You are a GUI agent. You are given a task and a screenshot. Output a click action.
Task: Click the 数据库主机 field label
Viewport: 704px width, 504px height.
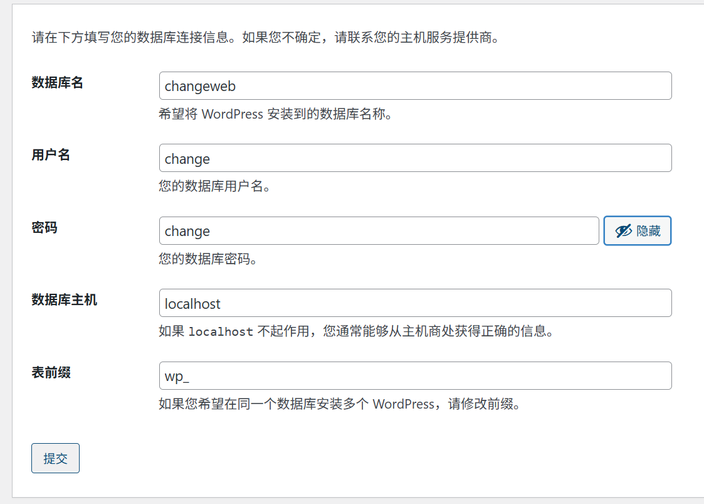(x=65, y=299)
